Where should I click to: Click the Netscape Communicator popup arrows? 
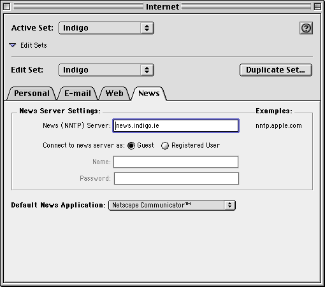coord(229,205)
